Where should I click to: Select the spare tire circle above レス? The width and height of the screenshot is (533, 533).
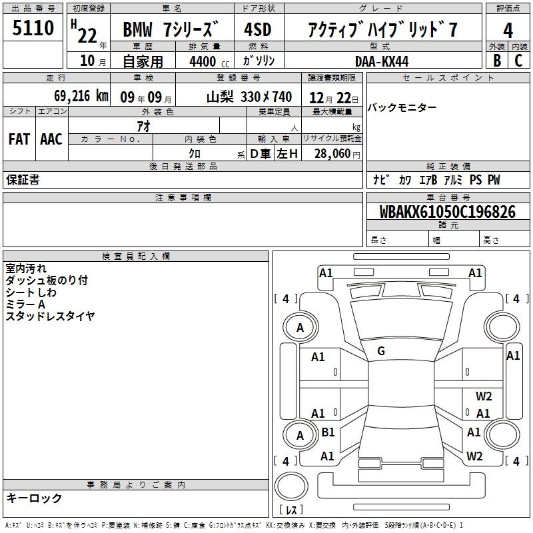pyautogui.click(x=290, y=486)
